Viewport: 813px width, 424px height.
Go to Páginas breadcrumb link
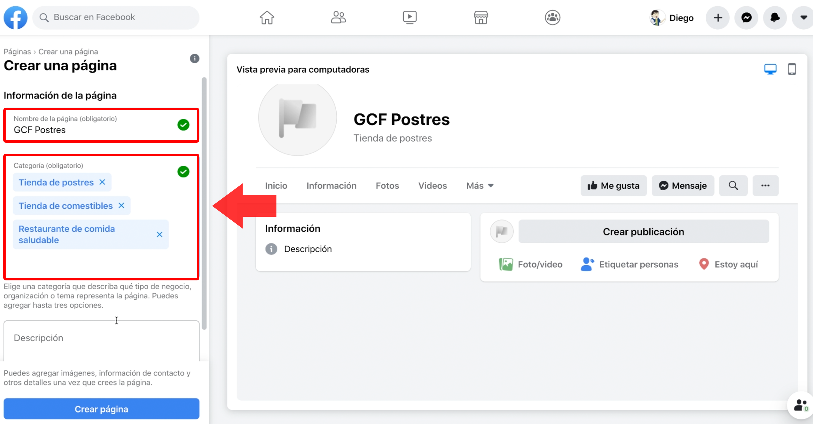click(x=17, y=51)
